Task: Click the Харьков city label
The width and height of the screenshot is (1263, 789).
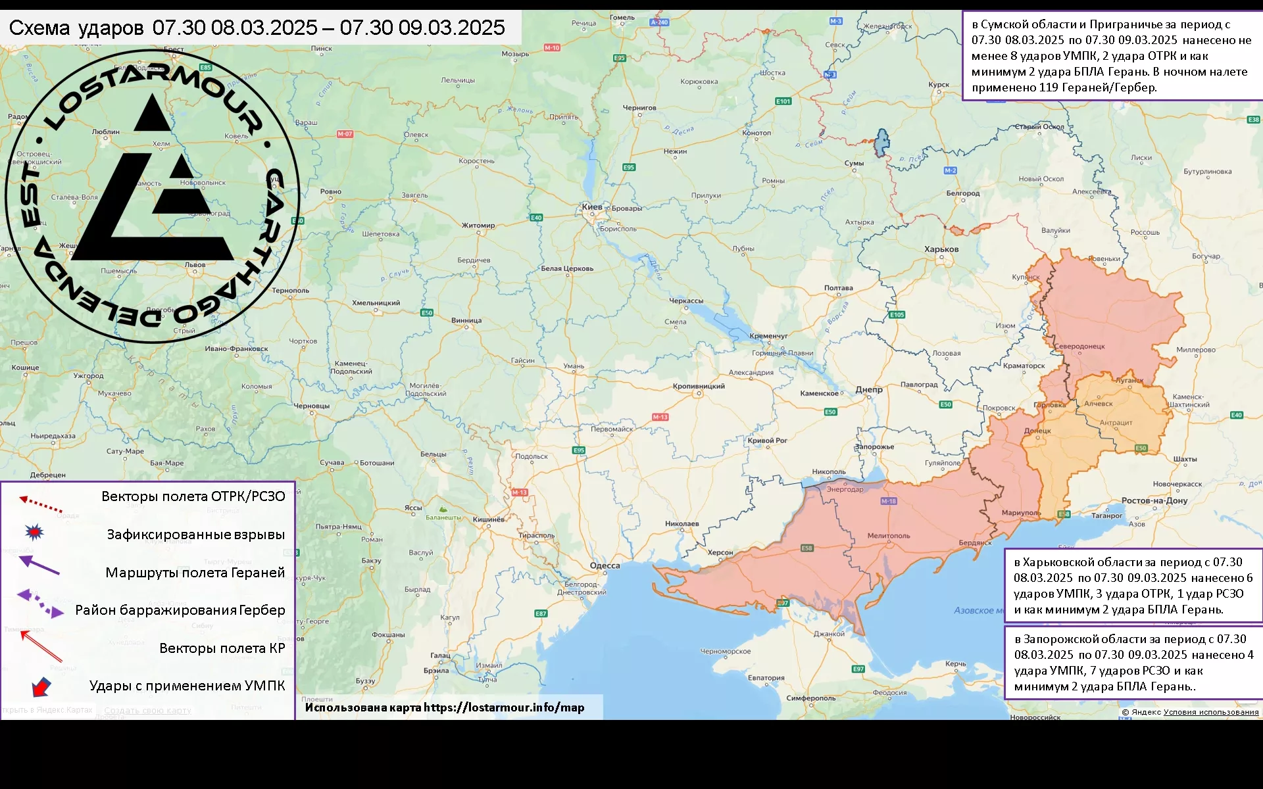Action: [x=941, y=249]
